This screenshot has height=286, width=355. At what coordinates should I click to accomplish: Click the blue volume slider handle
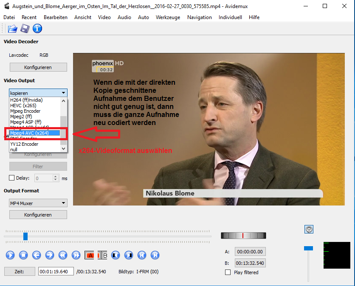[x=309, y=248]
